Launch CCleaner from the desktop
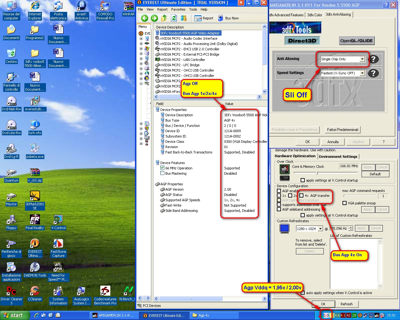 point(35,293)
